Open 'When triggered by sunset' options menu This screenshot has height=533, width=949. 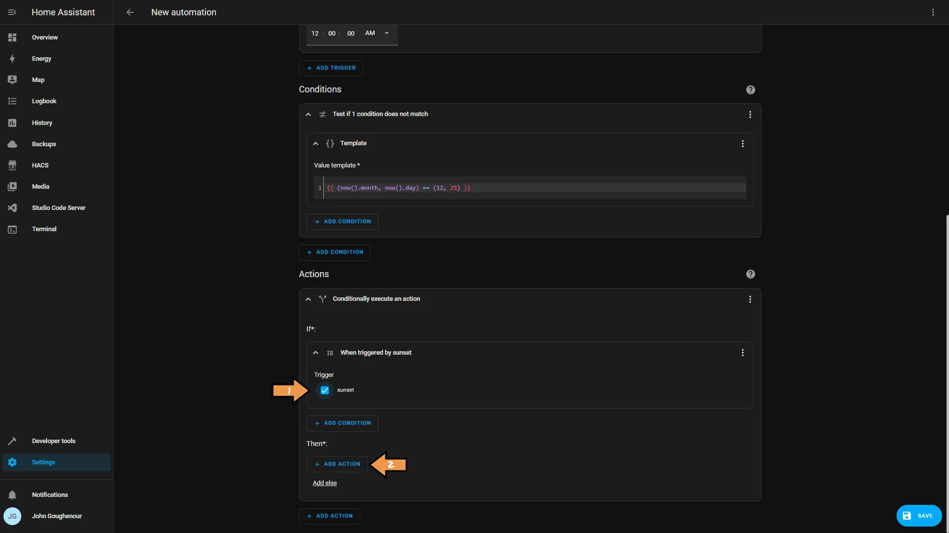tap(742, 353)
